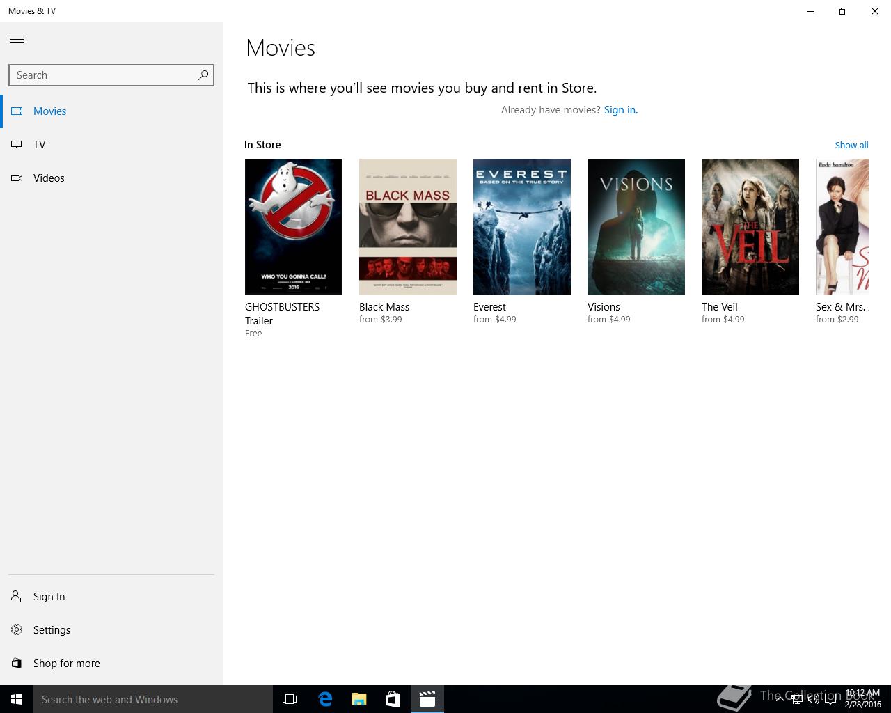The width and height of the screenshot is (891, 713).
Task: Click the Show all link
Action: pos(851,145)
